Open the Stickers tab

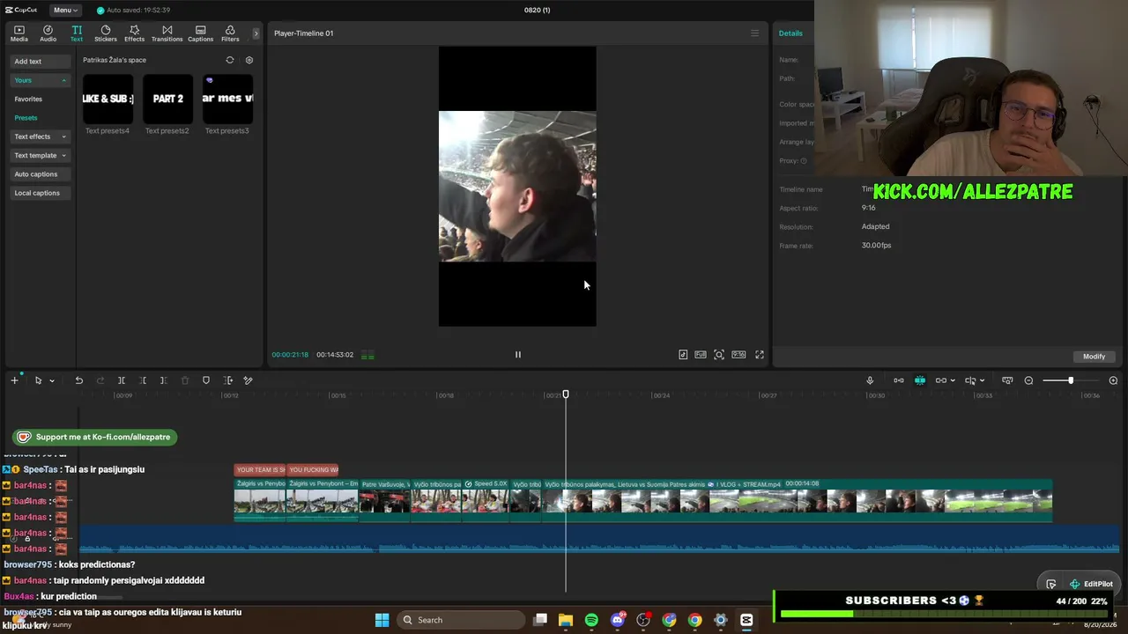tap(106, 33)
